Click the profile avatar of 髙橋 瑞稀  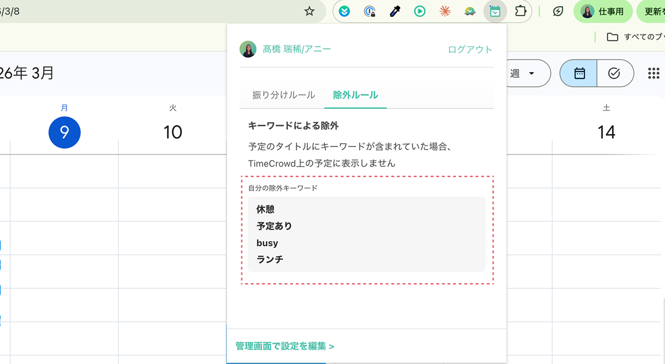248,48
